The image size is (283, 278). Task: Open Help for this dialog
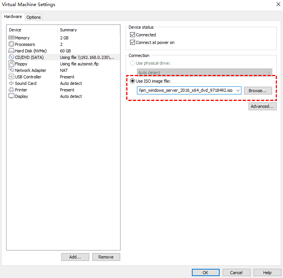(x=267, y=272)
